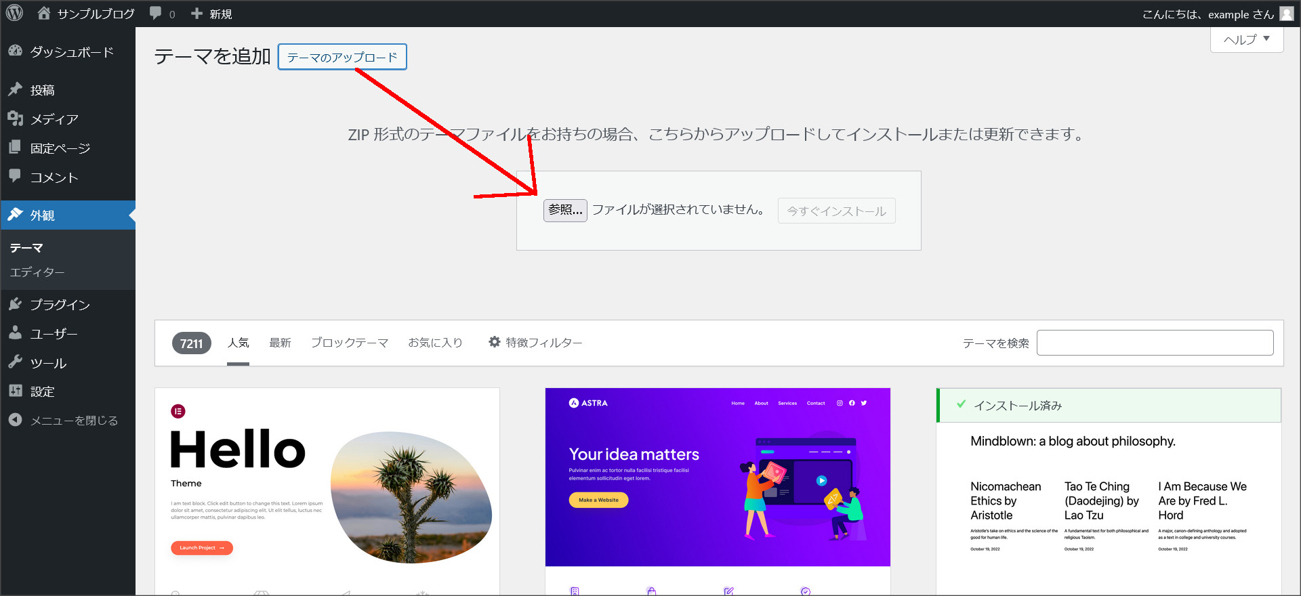This screenshot has height=596, width=1301.
Task: Open the 投稿 pin menu
Action: tap(42, 90)
